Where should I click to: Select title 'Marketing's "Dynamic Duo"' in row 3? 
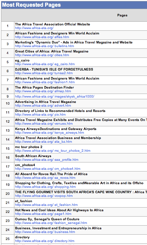(37, 42)
